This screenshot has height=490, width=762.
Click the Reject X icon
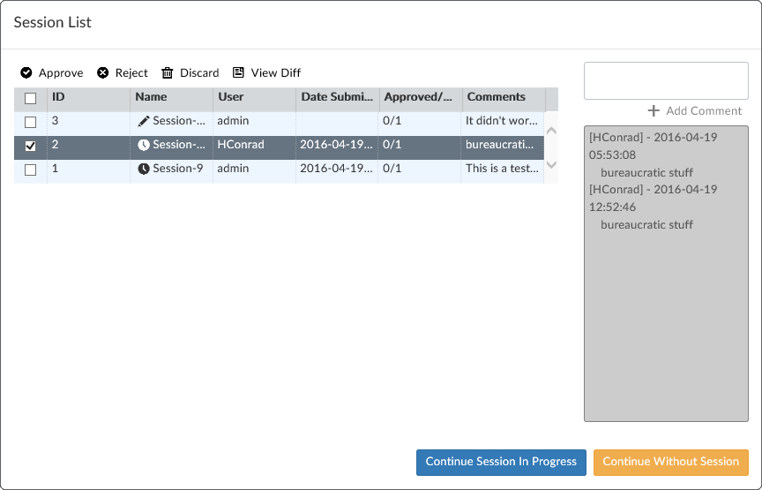tap(103, 73)
